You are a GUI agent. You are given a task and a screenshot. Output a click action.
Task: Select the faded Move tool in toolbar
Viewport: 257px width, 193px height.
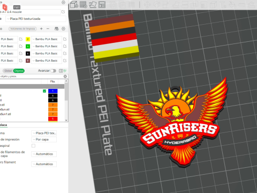[x=147, y=5]
